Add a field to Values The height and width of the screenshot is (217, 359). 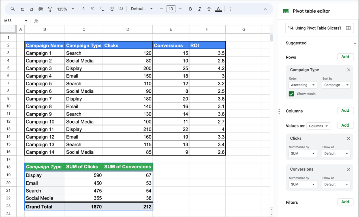coord(345,125)
